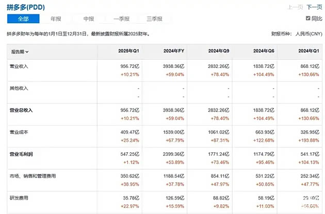Viewport: 325px width, 214px height.
Task: Click the 市场、销售和管理费用 row label
Action: click(x=32, y=176)
